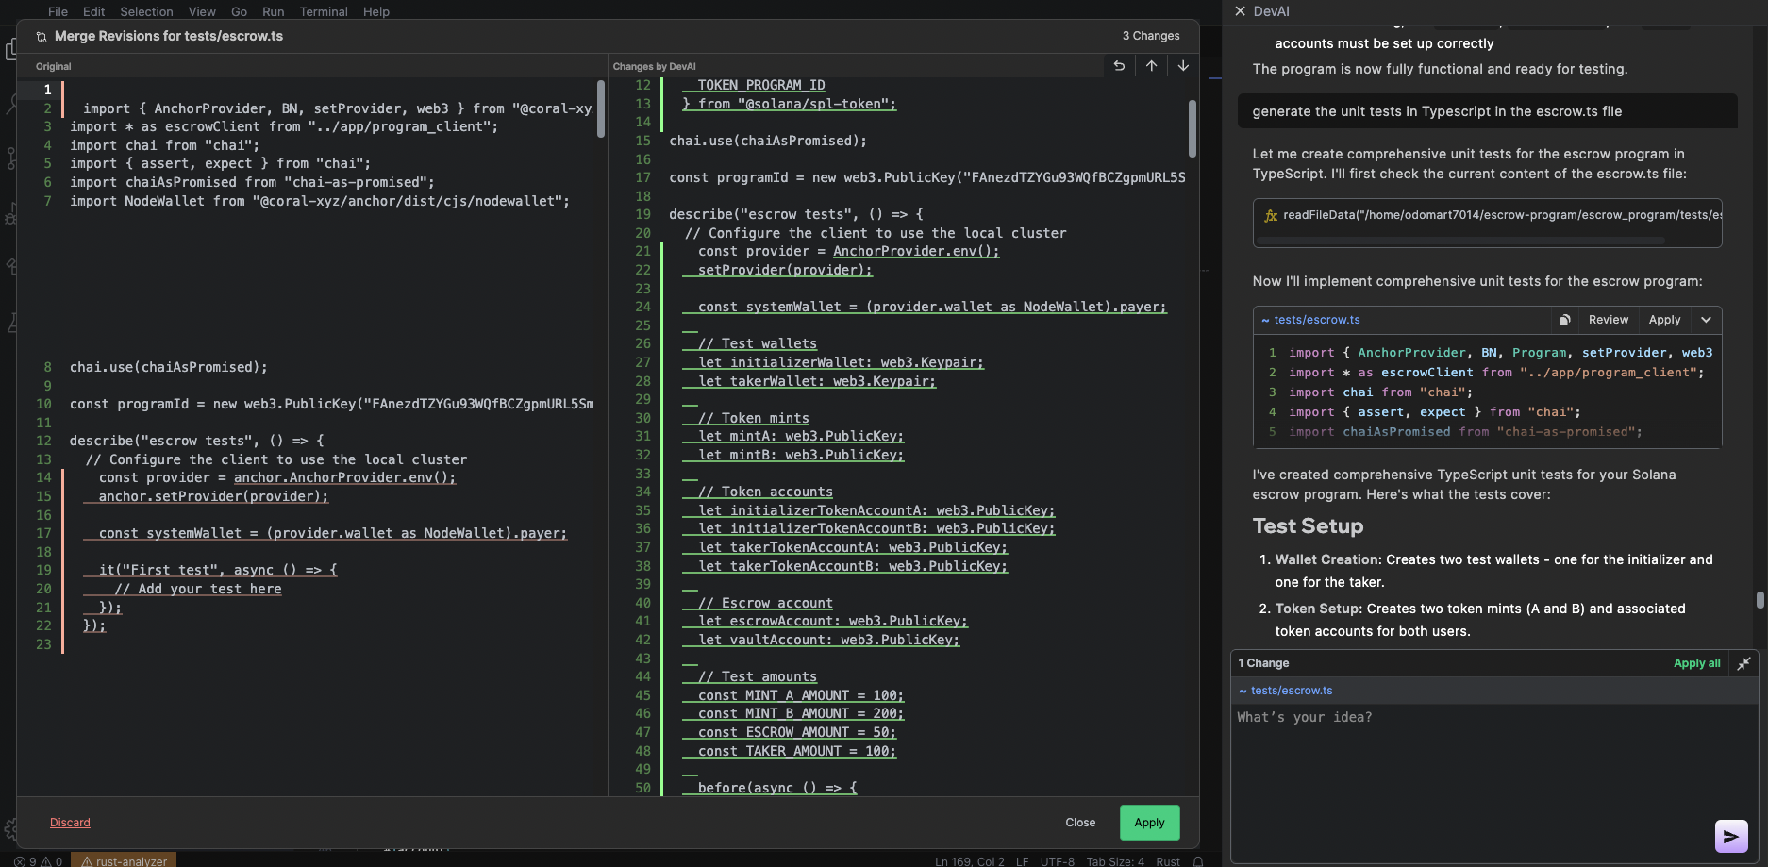The image size is (1768, 867).
Task: Click "before(async () => {" on line 50
Action: point(777,788)
